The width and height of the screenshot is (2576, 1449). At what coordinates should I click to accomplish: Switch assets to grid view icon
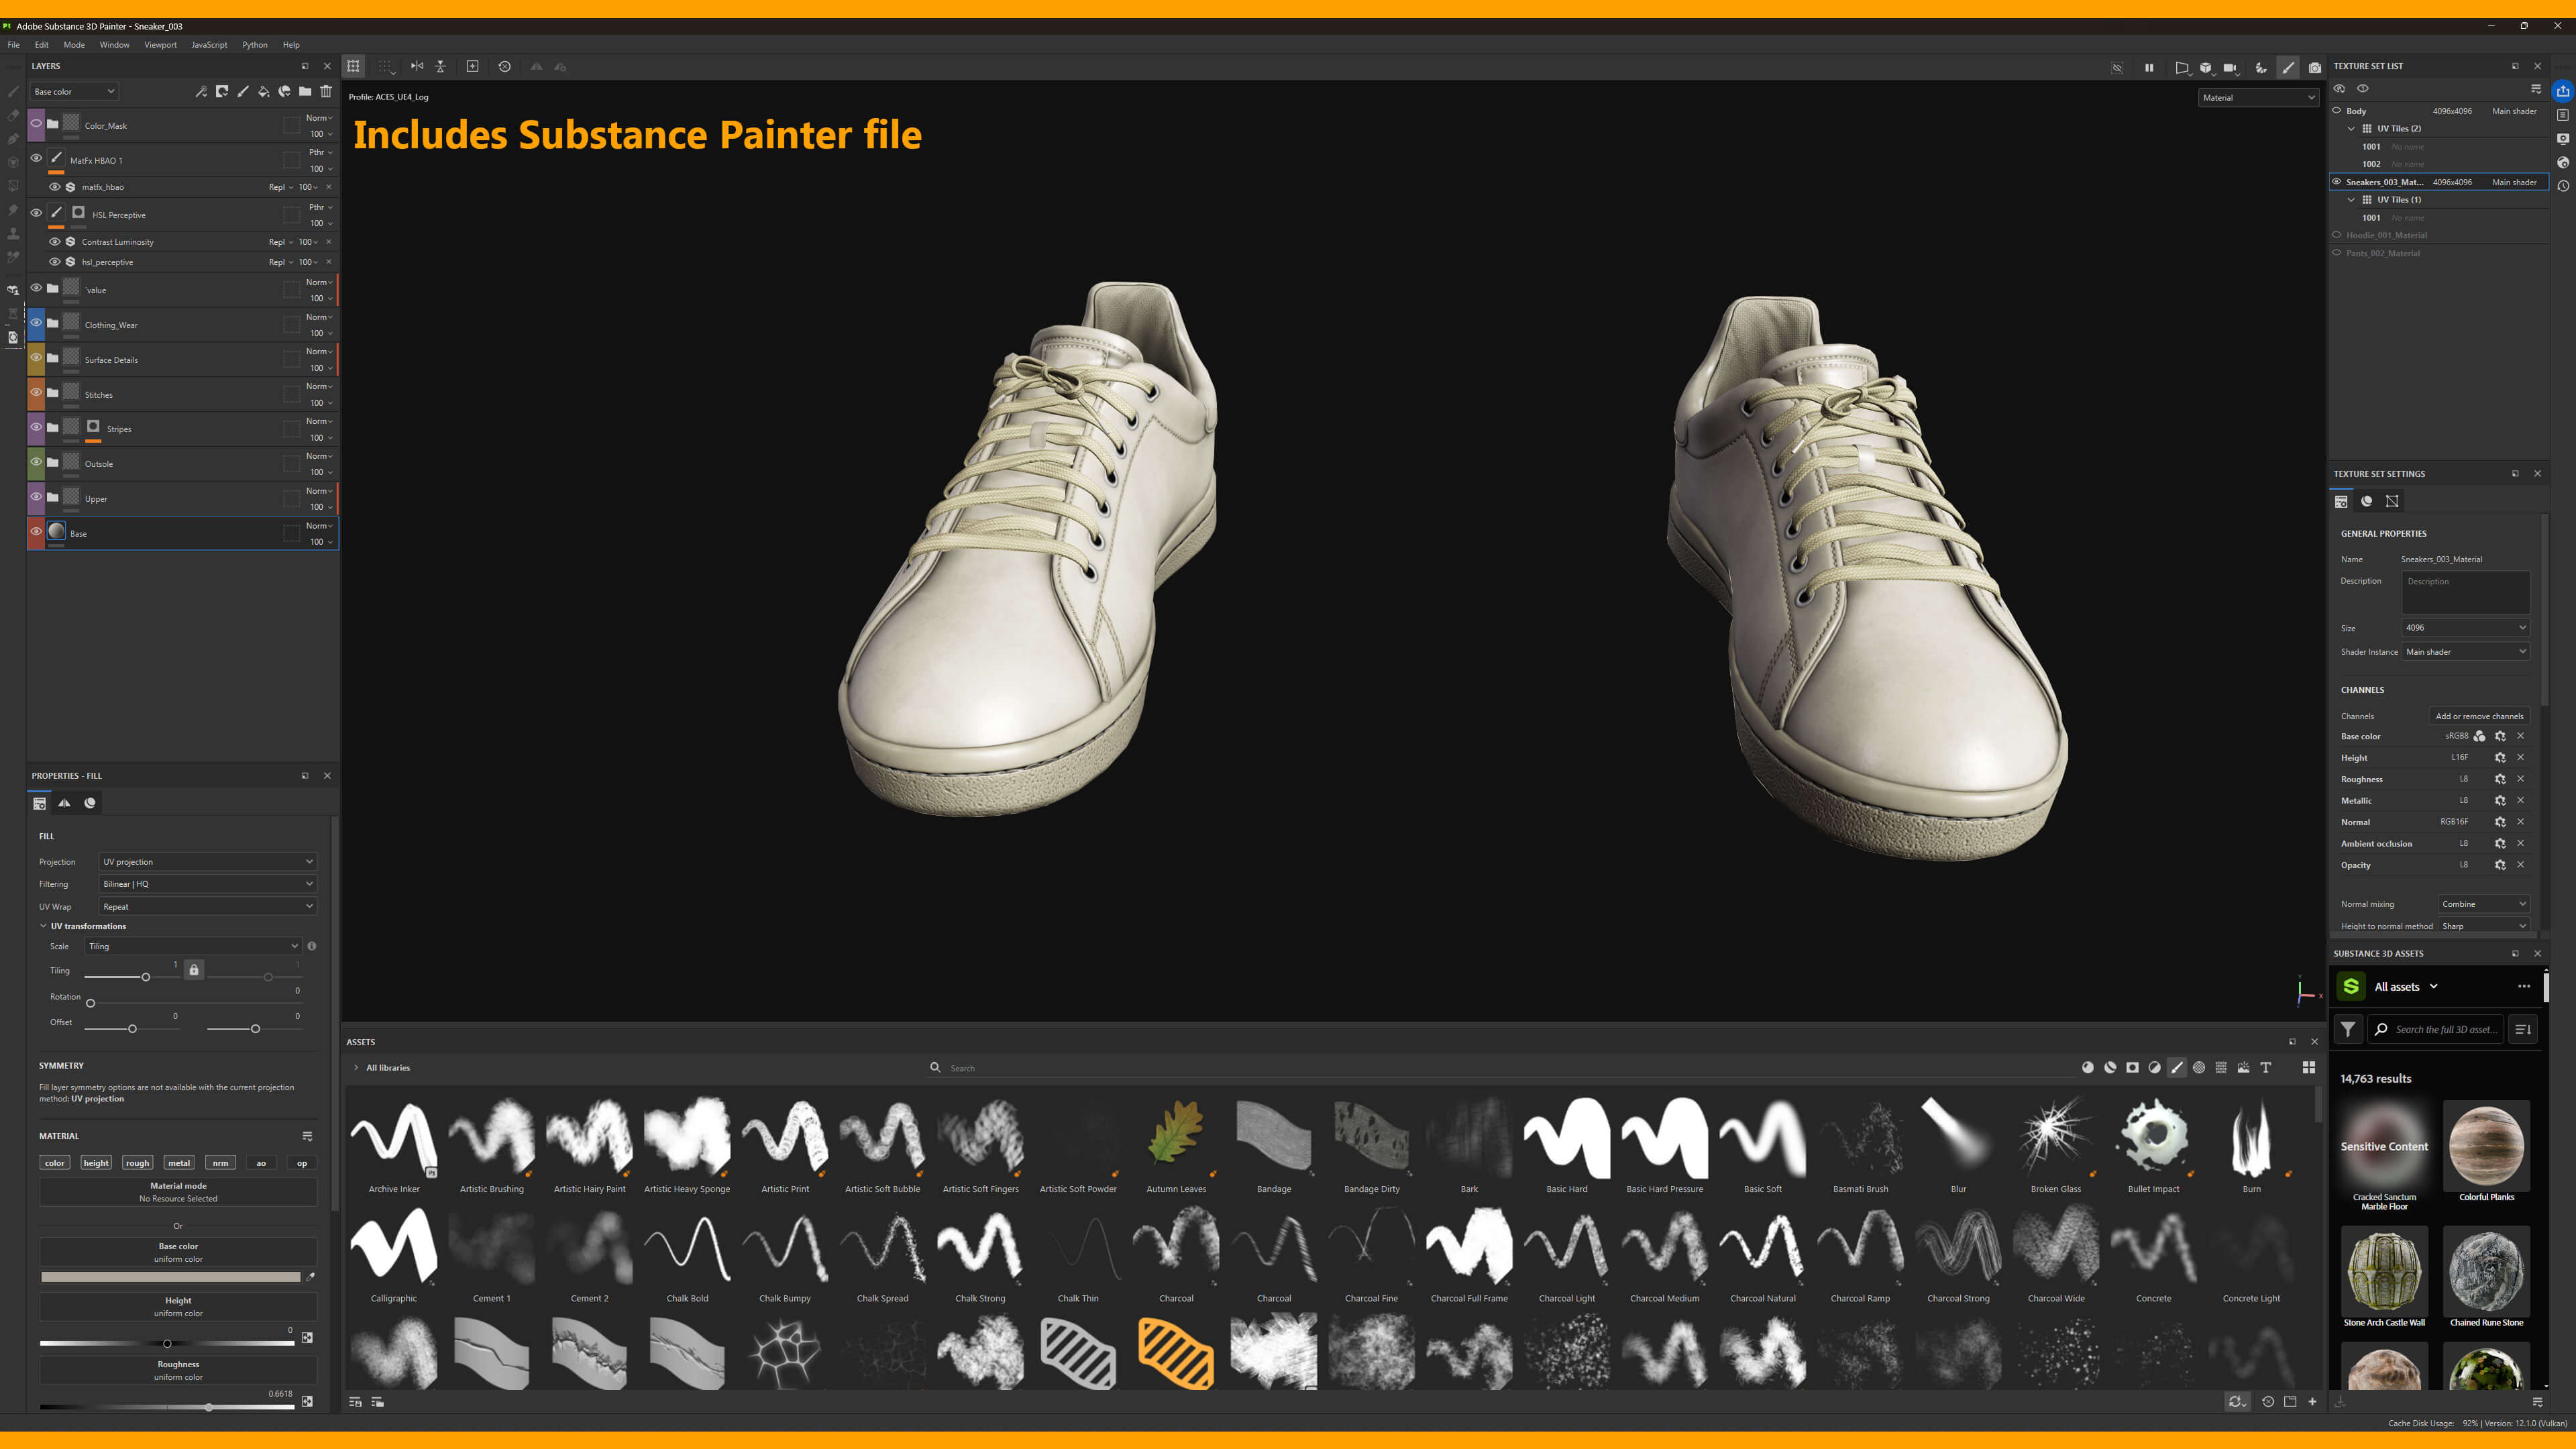click(x=2309, y=1068)
